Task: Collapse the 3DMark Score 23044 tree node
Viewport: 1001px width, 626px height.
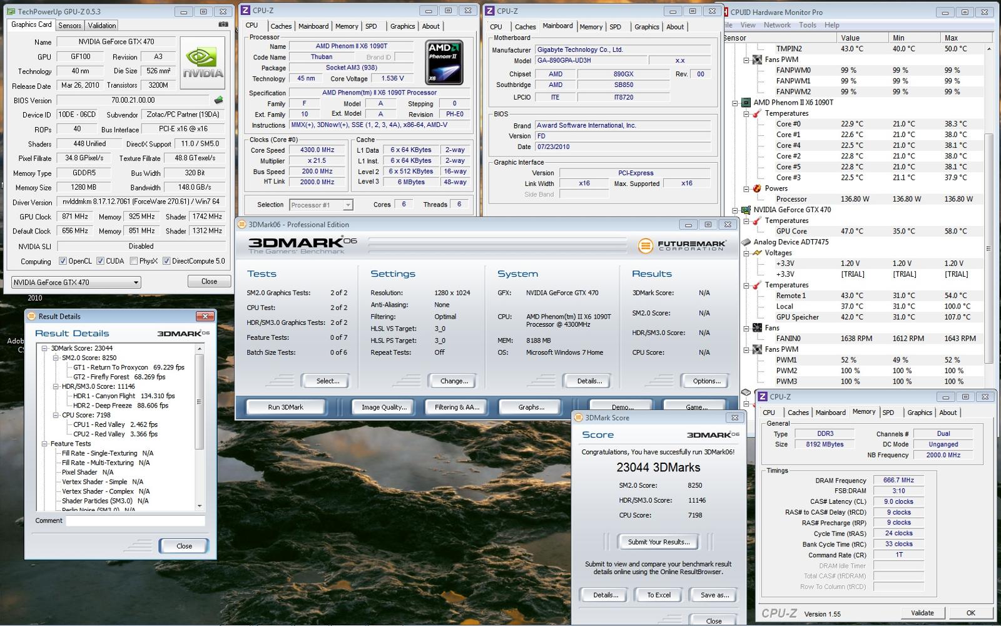Action: coord(45,348)
